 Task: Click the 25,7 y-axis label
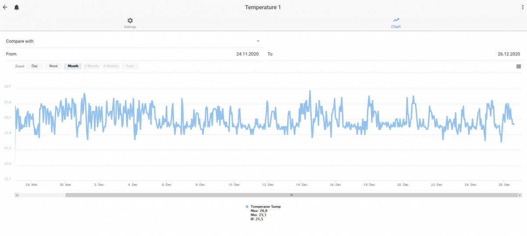(x=7, y=87)
